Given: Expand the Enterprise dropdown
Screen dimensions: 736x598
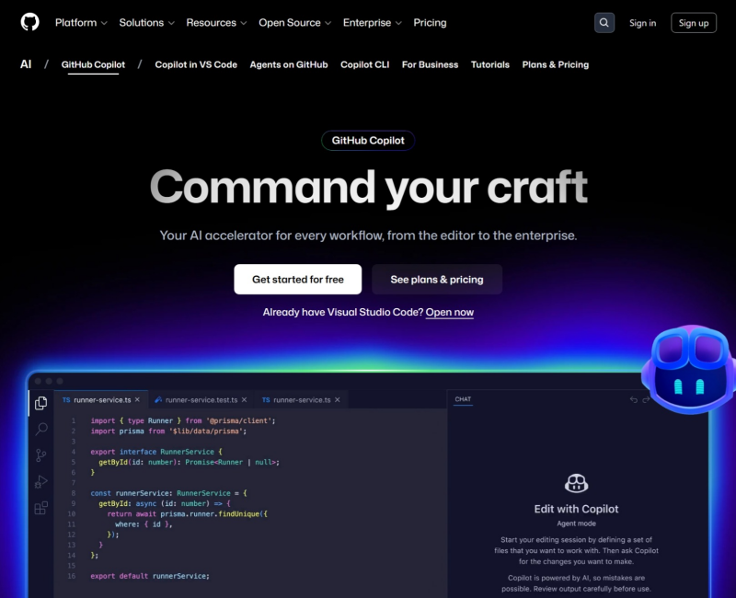Looking at the screenshot, I should pos(372,22).
